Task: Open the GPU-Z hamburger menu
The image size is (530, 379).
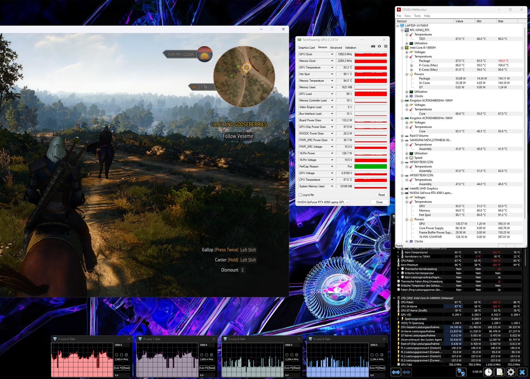Action: (386, 46)
